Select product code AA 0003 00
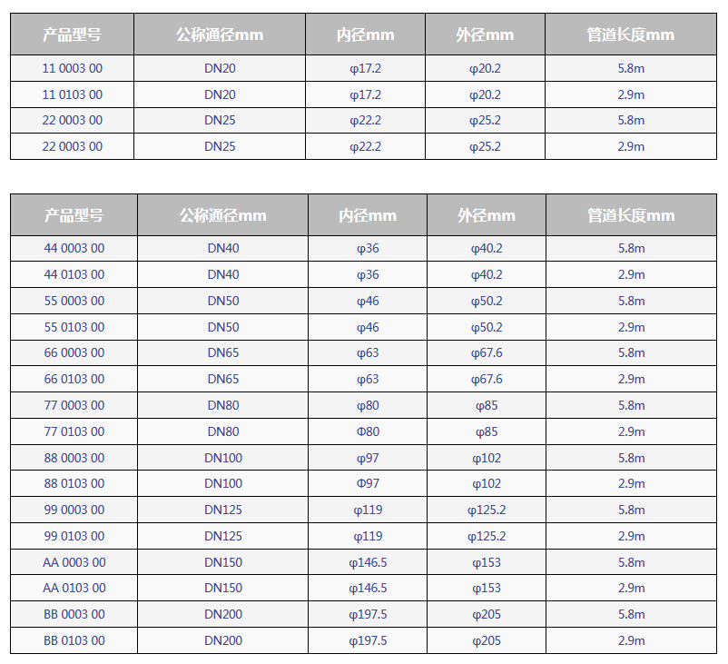This screenshot has width=728, height=664. [x=74, y=562]
